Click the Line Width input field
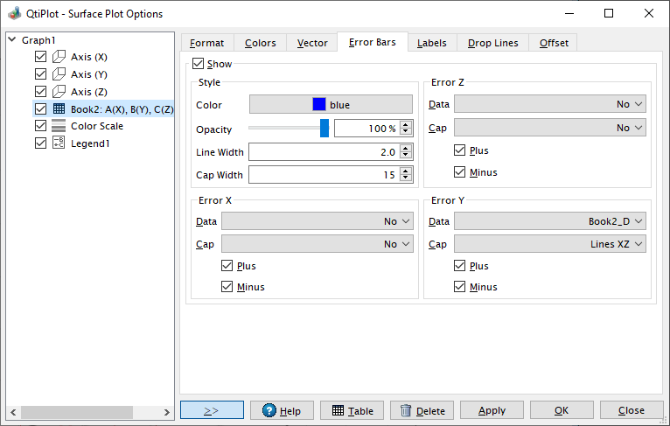 (323, 152)
